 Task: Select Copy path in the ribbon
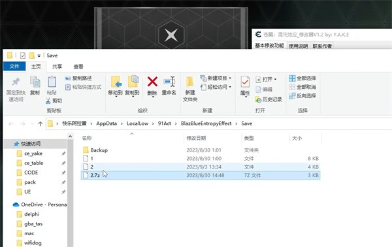tap(78, 78)
